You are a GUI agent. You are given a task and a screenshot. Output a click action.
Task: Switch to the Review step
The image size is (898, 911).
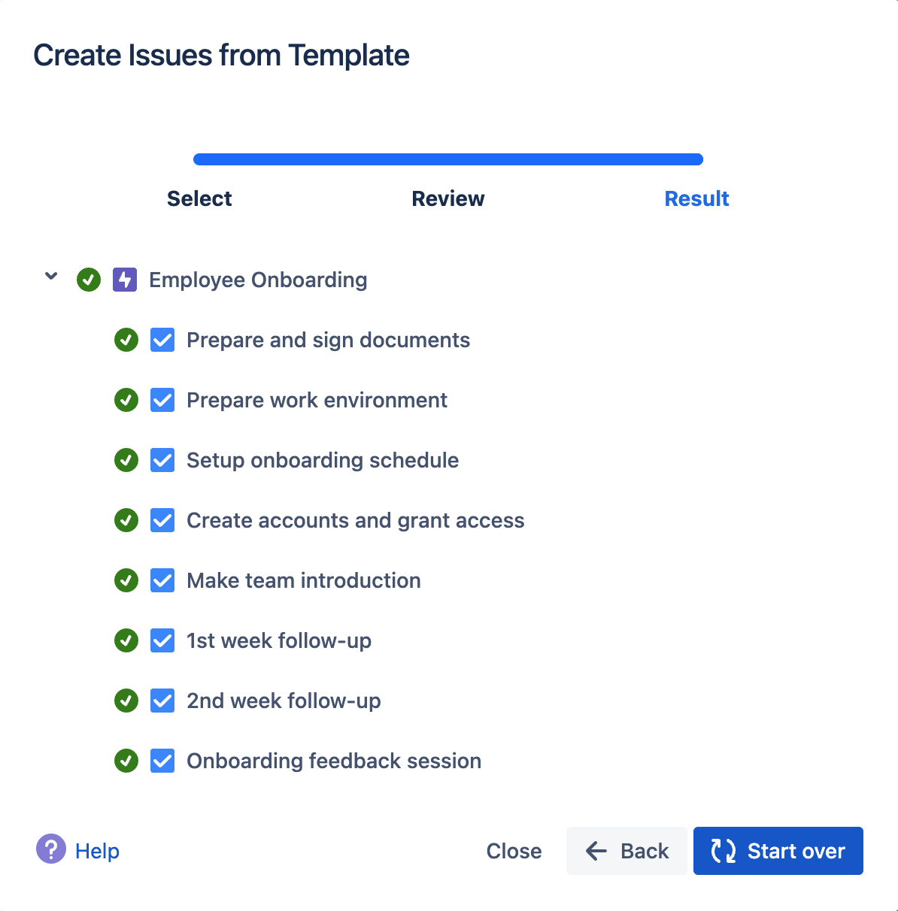[448, 198]
